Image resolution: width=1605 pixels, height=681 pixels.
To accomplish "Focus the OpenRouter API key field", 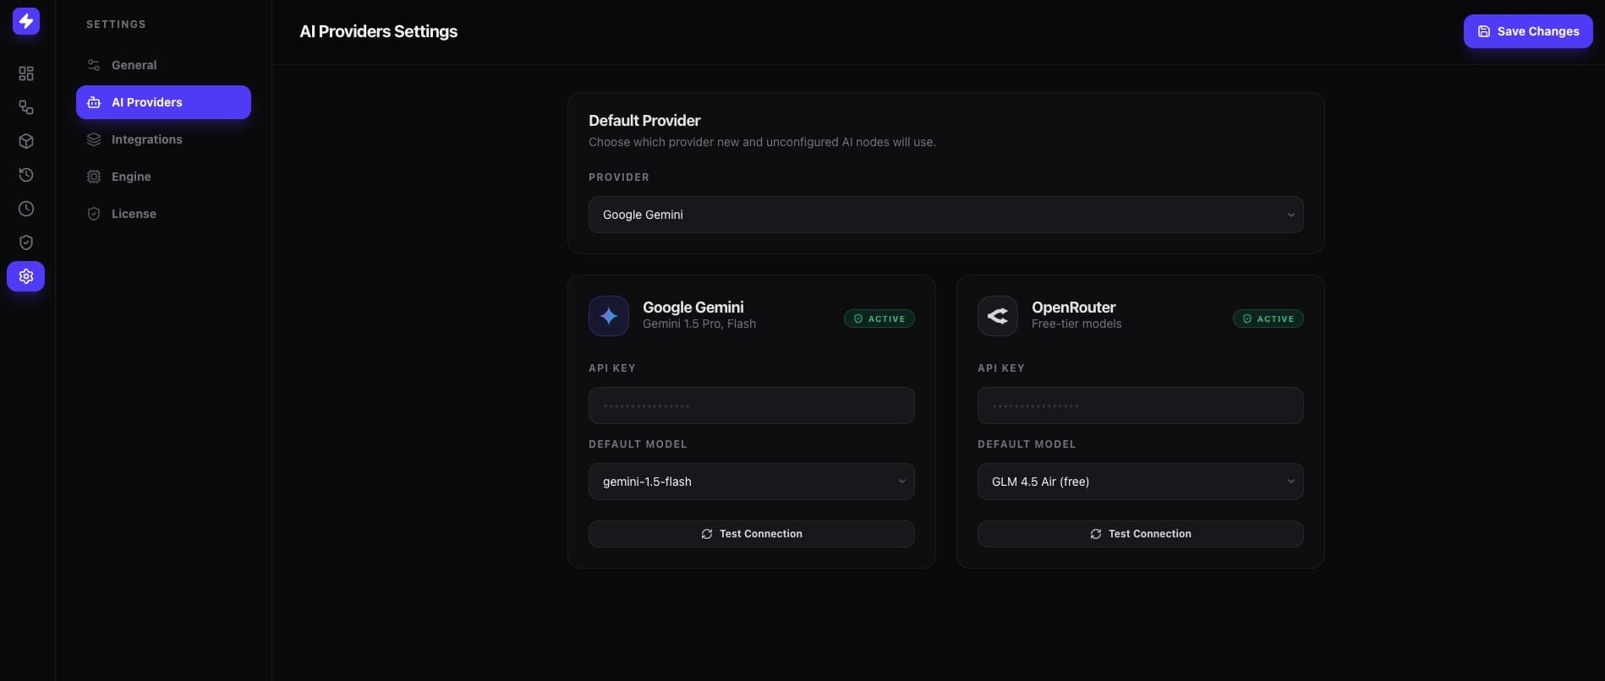I will pyautogui.click(x=1141, y=406).
